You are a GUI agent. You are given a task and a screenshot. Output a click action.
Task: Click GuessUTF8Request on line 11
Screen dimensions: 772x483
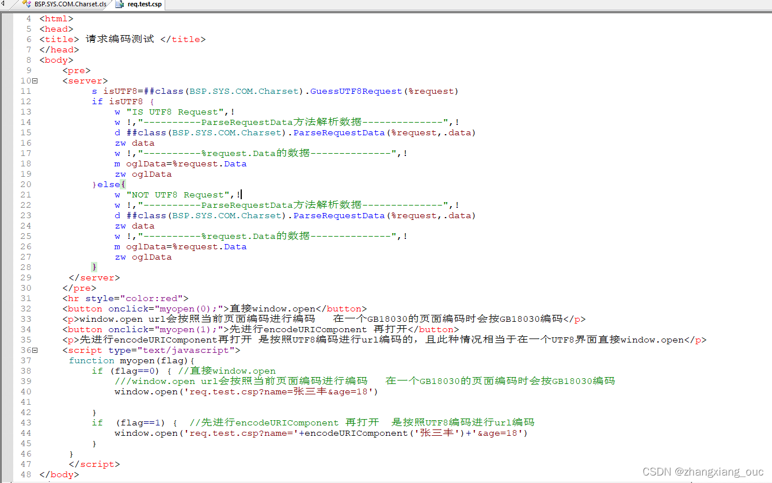pos(356,92)
